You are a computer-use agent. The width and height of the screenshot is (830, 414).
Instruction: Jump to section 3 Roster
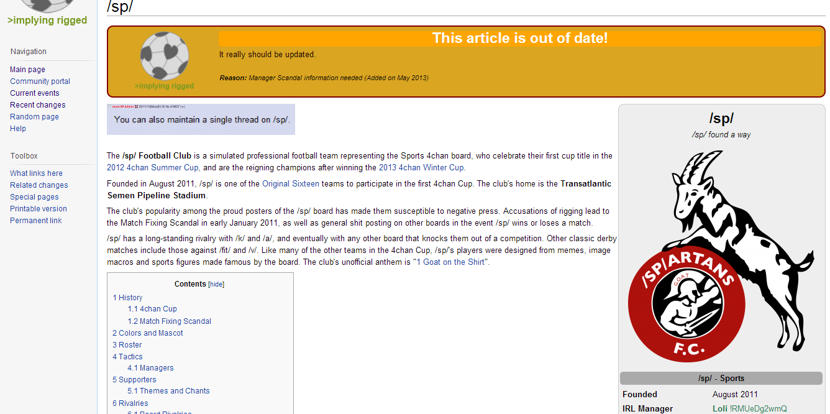pyautogui.click(x=127, y=345)
